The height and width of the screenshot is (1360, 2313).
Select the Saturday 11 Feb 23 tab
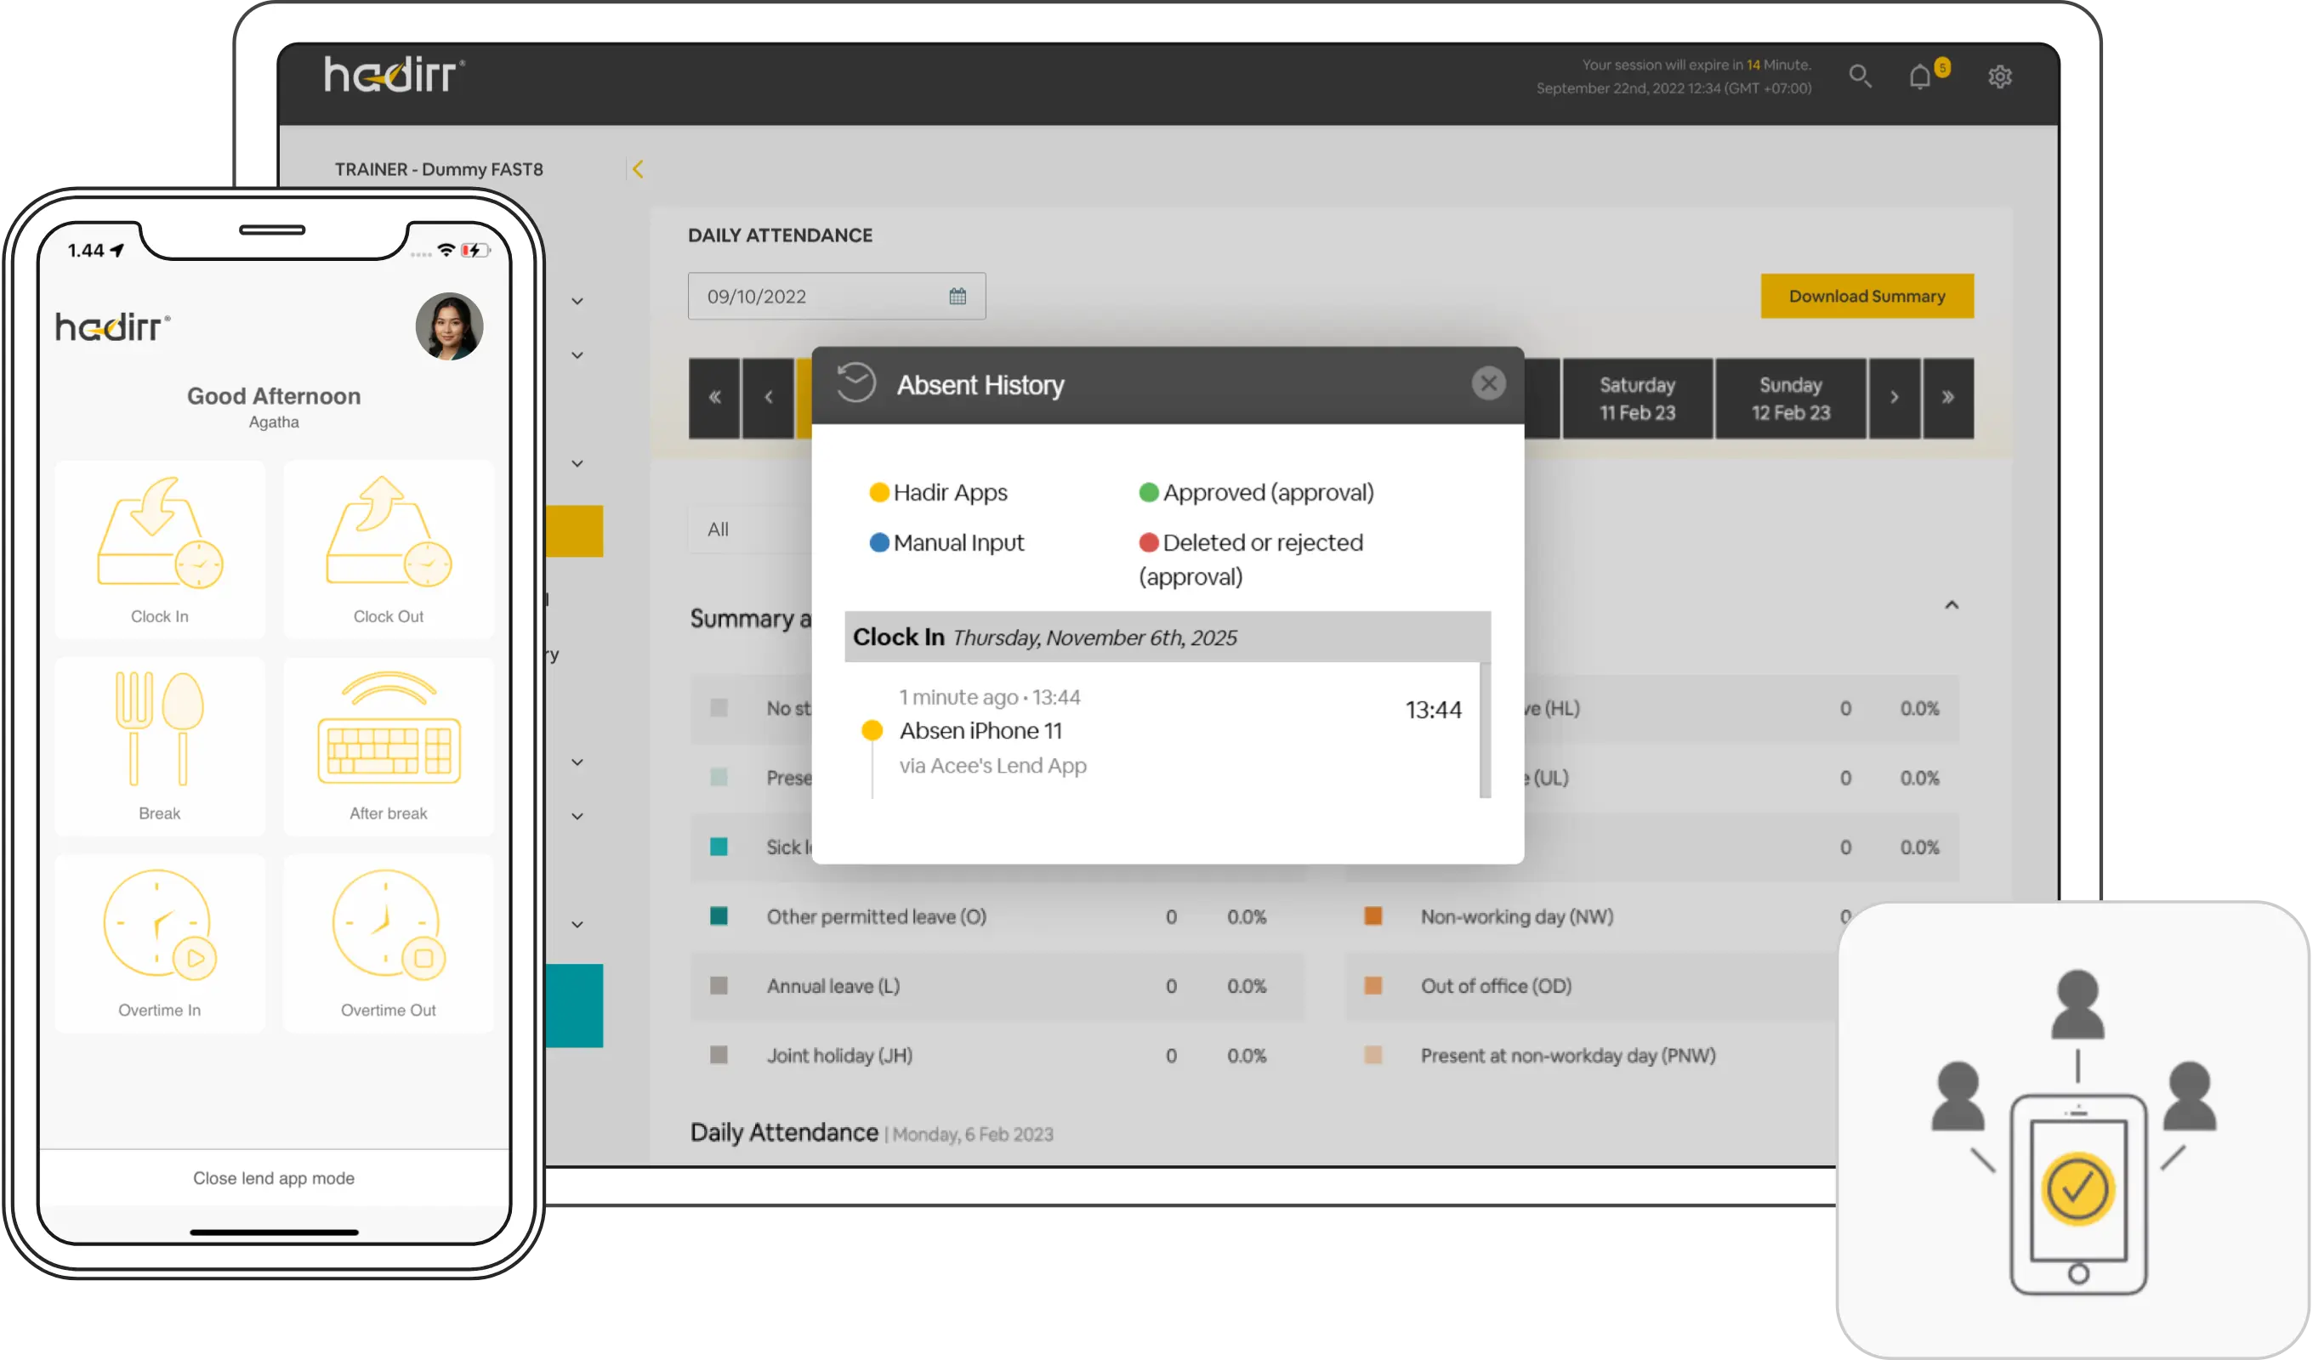tap(1638, 399)
